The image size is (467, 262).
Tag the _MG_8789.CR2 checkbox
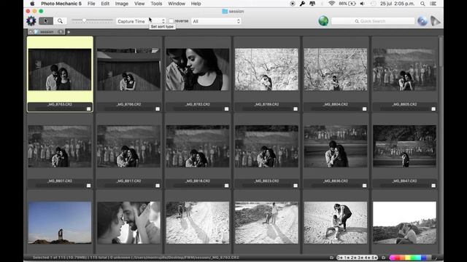click(x=296, y=109)
